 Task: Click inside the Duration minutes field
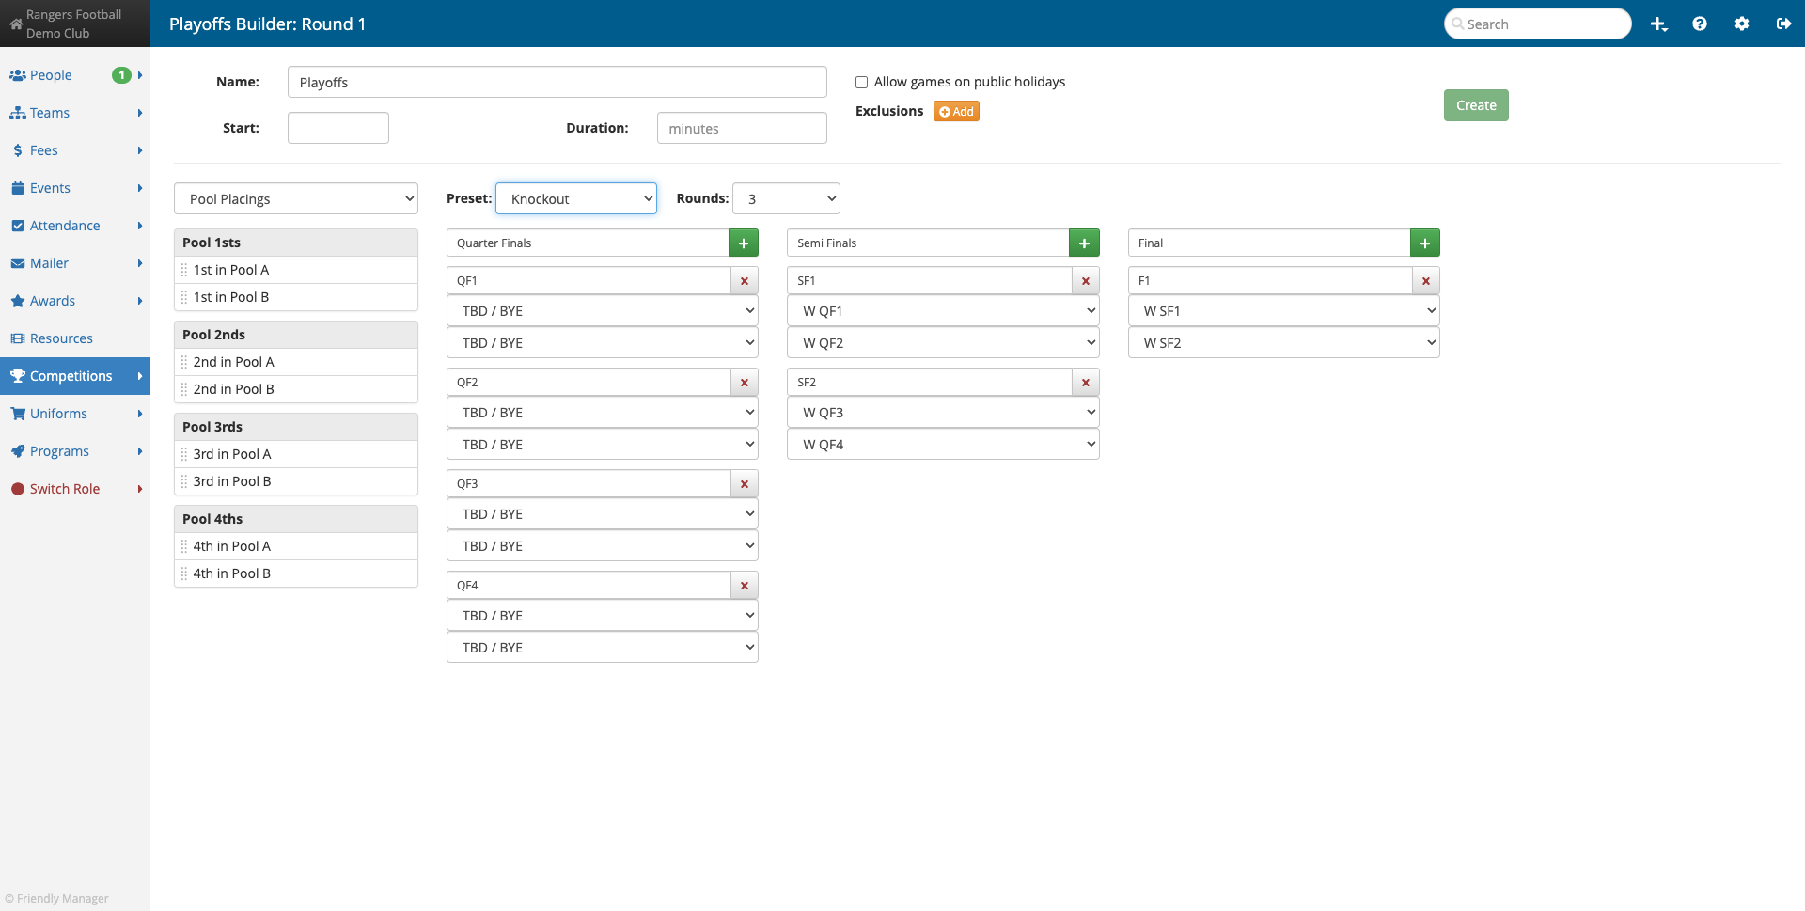point(741,128)
